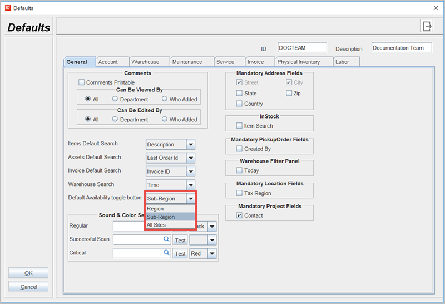Click the search icon in Successful Scan field
The width and height of the screenshot is (445, 304).
(x=166, y=239)
